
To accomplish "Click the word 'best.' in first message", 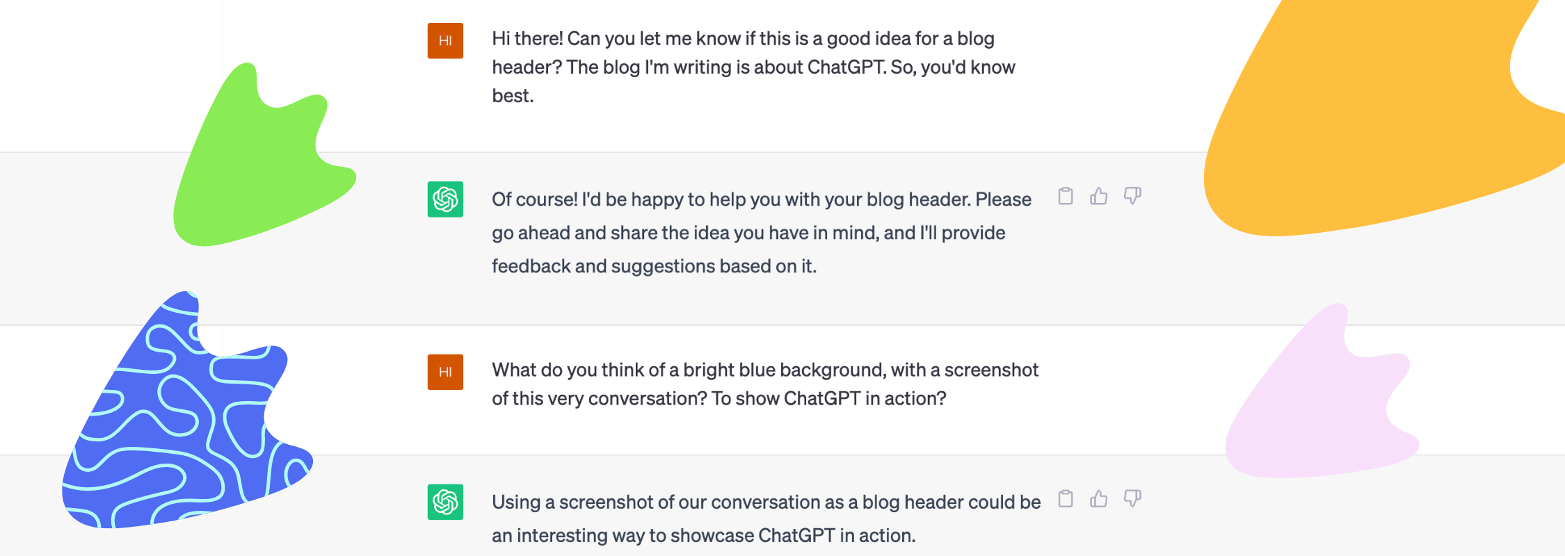I will pyautogui.click(x=513, y=96).
